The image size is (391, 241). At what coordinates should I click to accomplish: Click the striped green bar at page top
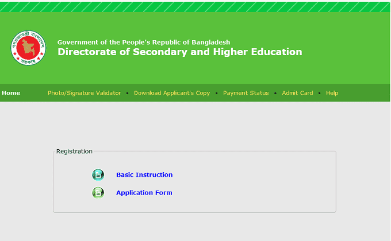195,6
